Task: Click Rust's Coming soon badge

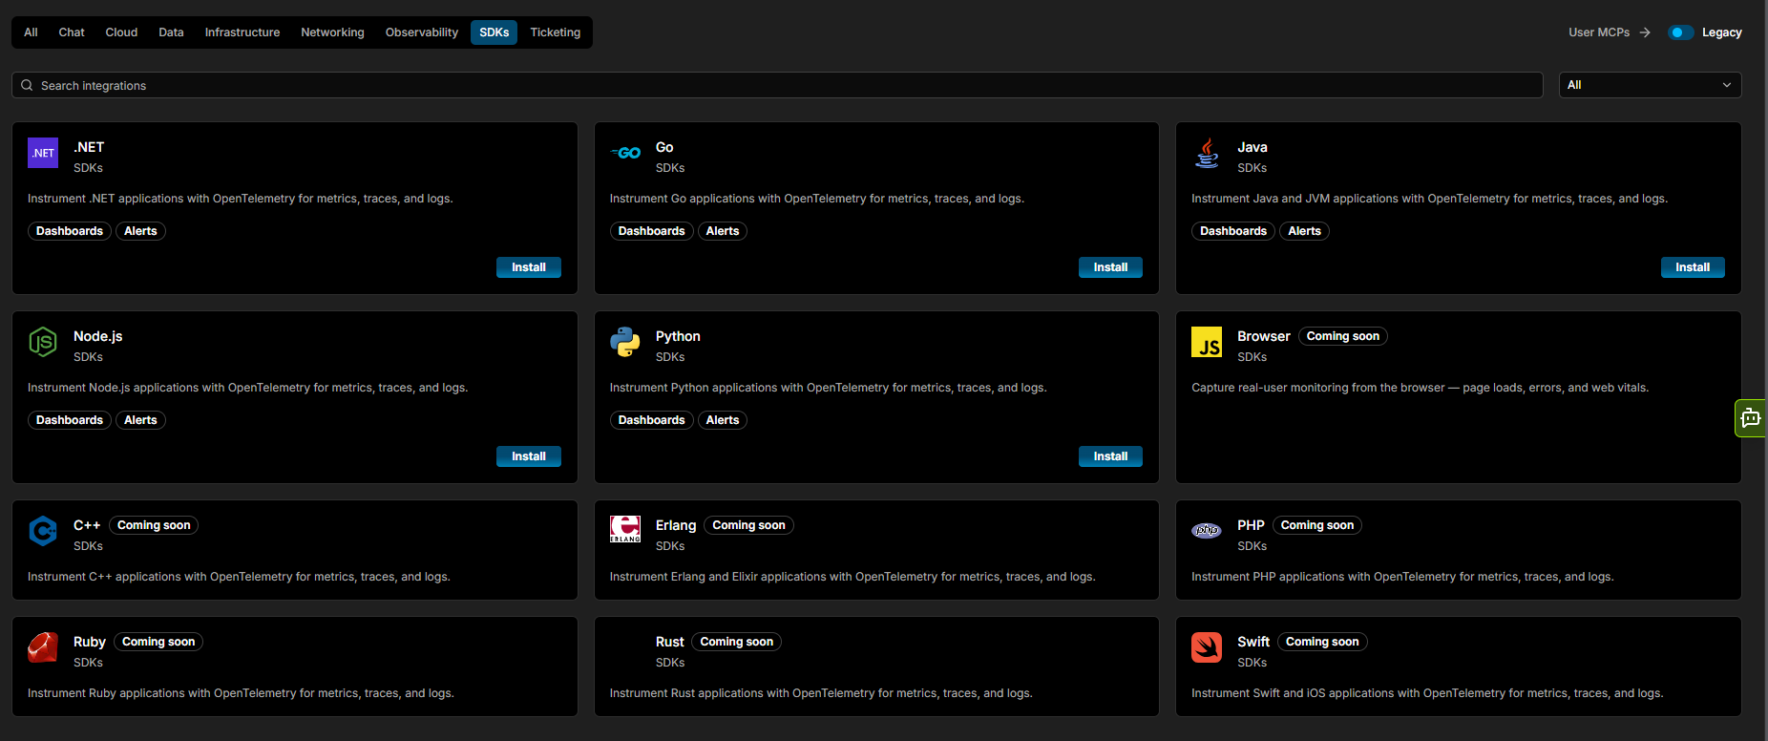Action: 736,642
